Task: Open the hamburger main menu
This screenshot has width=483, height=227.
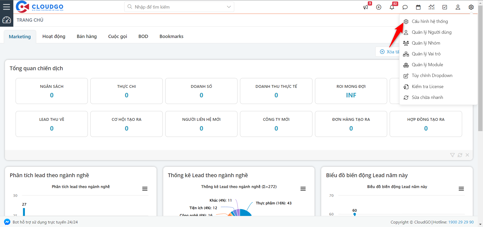Action: coord(7,7)
